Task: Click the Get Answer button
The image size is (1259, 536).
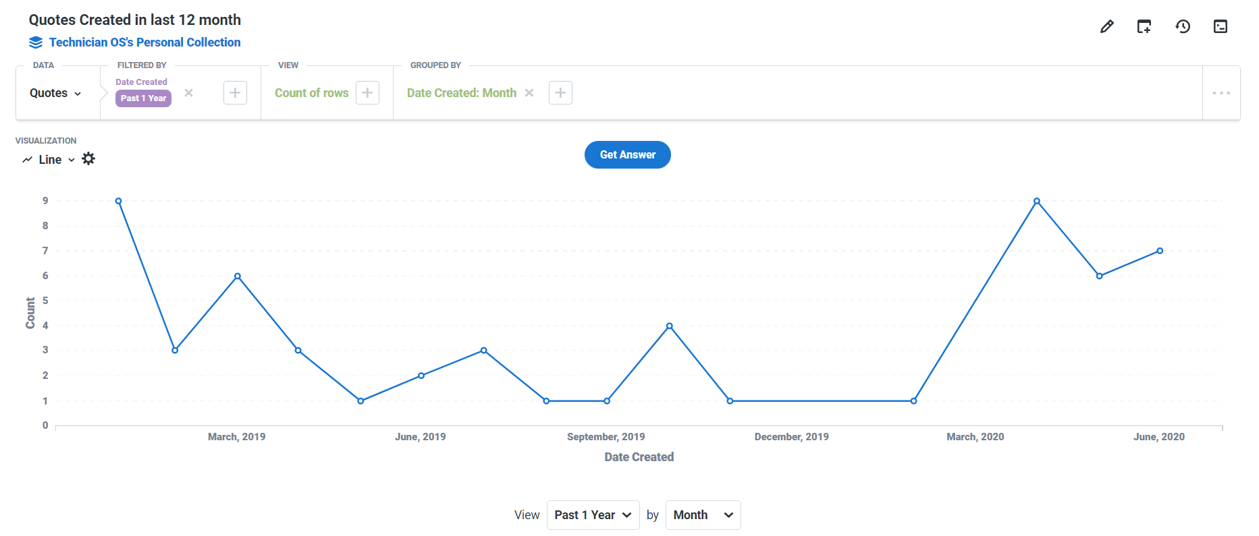Action: tap(627, 155)
